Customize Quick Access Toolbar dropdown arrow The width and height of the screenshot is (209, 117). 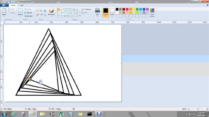tap(16, 2)
